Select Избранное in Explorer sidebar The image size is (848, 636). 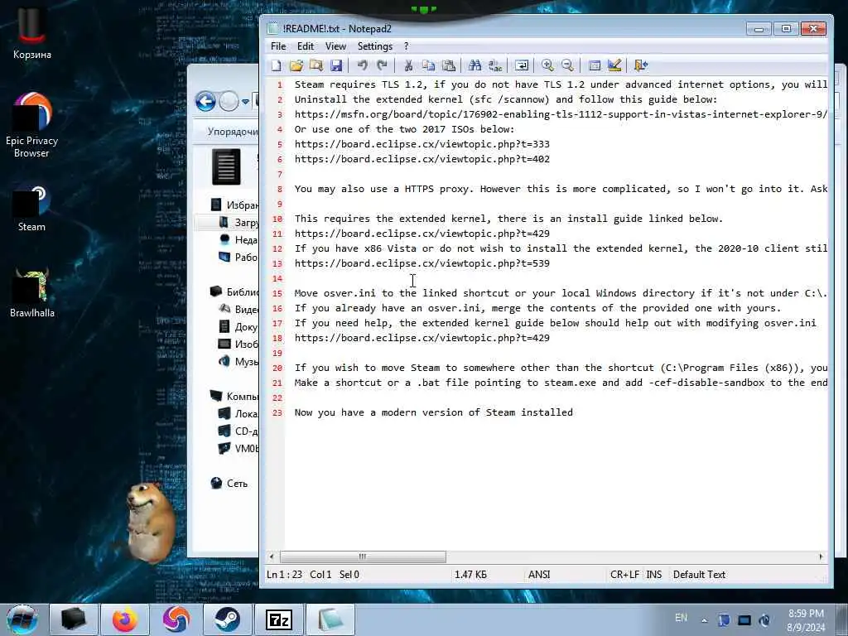(234, 205)
